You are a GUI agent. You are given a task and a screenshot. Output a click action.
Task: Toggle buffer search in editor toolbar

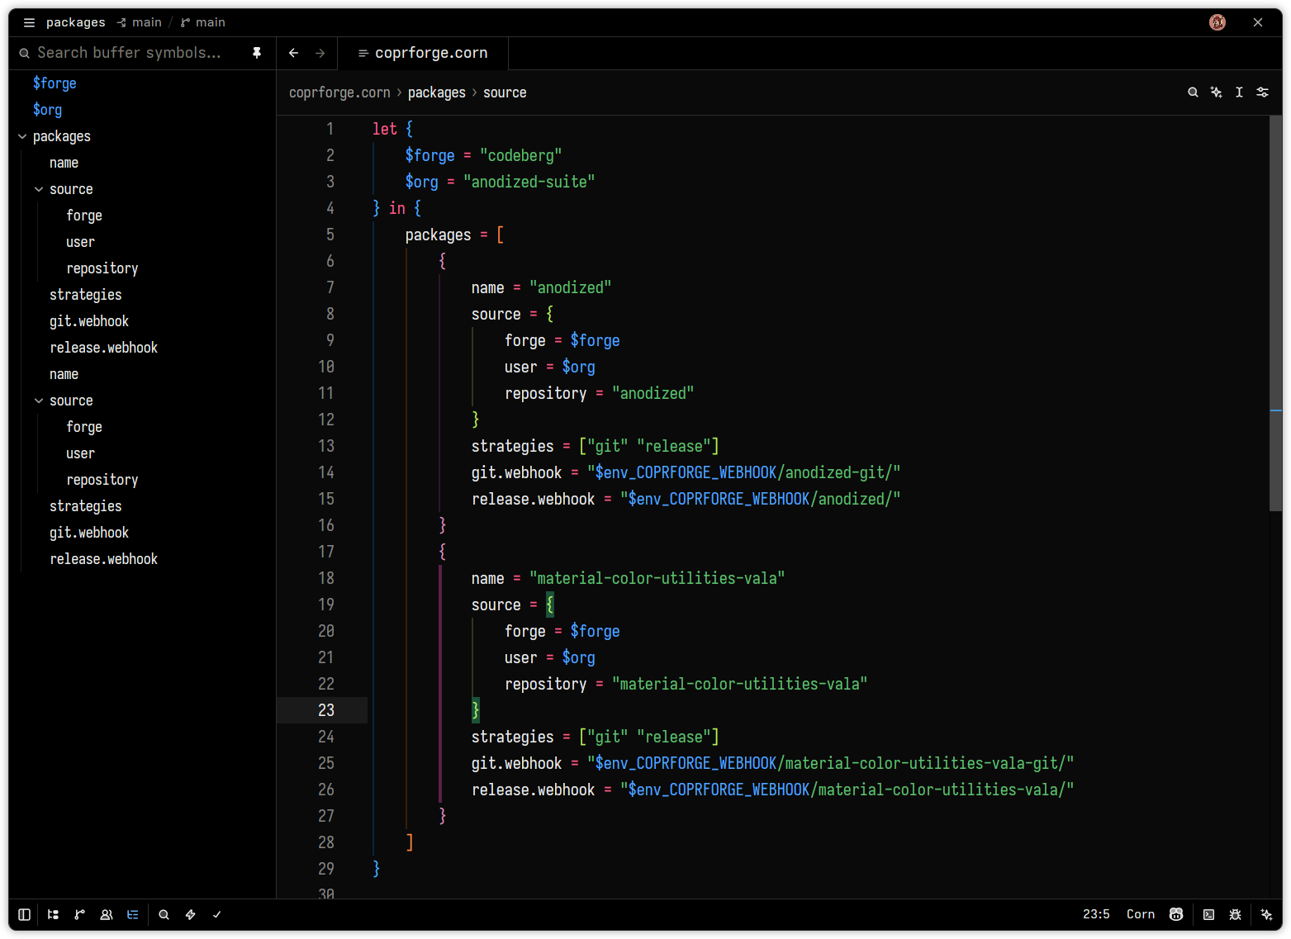pos(1193,92)
